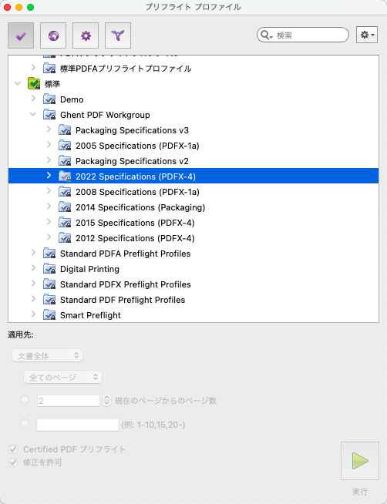Click Packaging Specifications v3 folder icon

click(65, 130)
